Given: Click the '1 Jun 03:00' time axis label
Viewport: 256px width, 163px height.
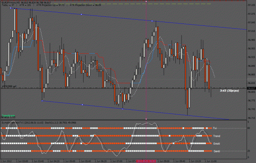Looking at the screenshot, I should 22,161.
